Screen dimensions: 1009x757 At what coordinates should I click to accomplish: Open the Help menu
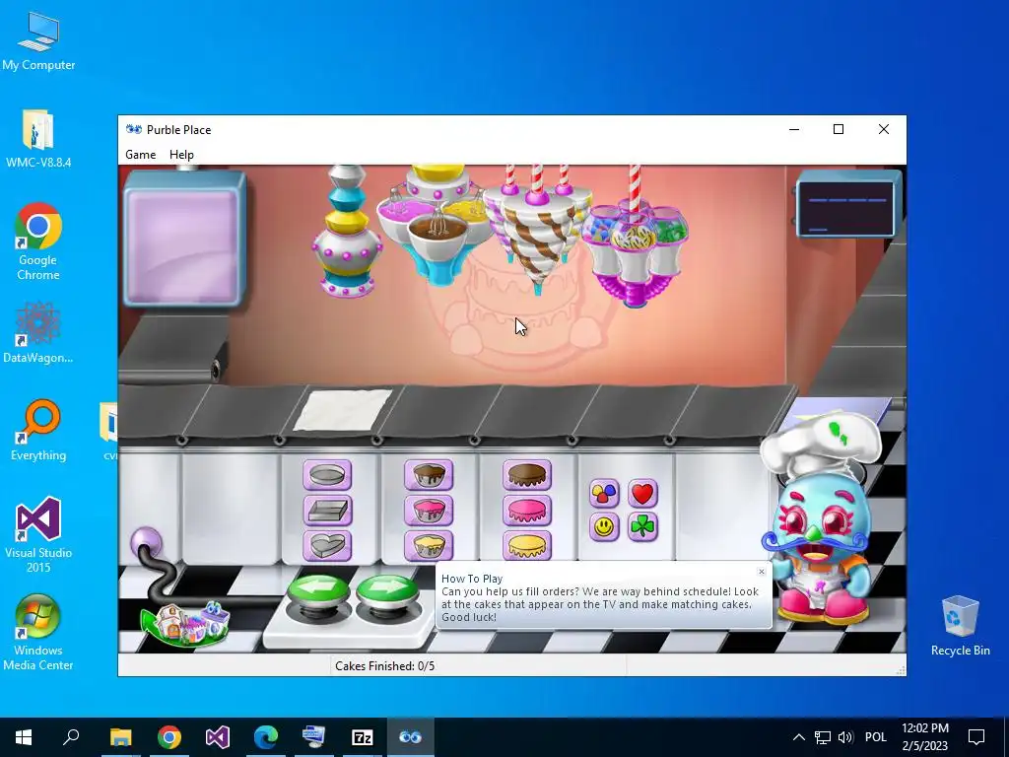coord(181,155)
